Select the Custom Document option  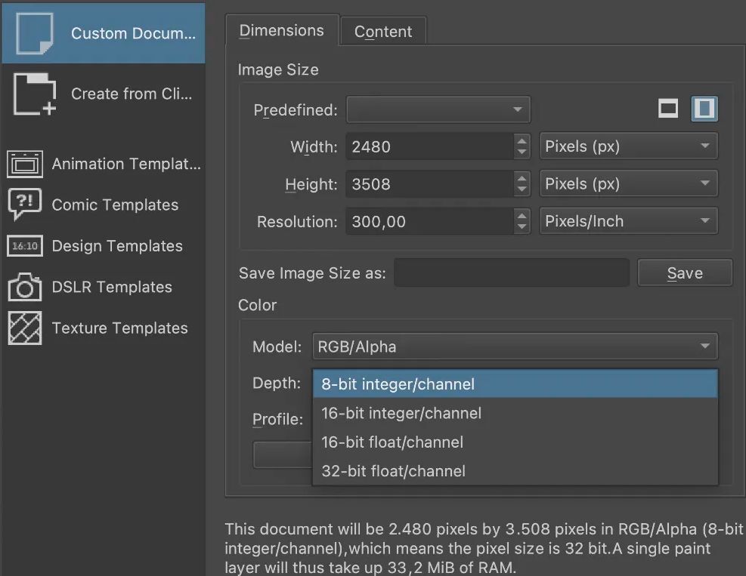tap(104, 32)
